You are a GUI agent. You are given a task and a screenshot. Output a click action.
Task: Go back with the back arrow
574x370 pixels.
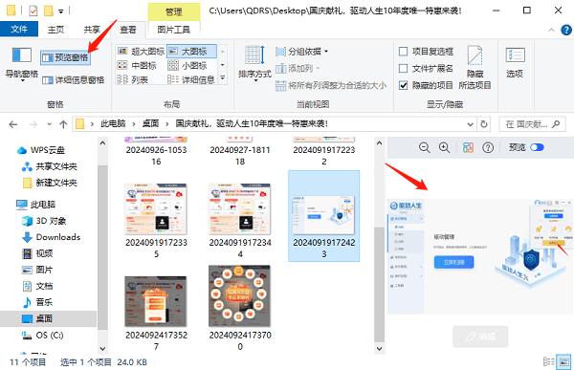13,124
